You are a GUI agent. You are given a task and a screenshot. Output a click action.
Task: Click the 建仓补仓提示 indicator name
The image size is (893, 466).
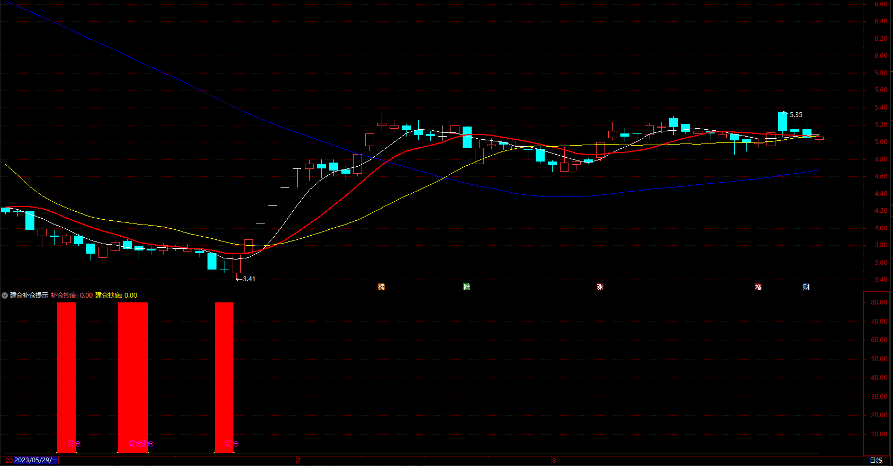point(29,295)
